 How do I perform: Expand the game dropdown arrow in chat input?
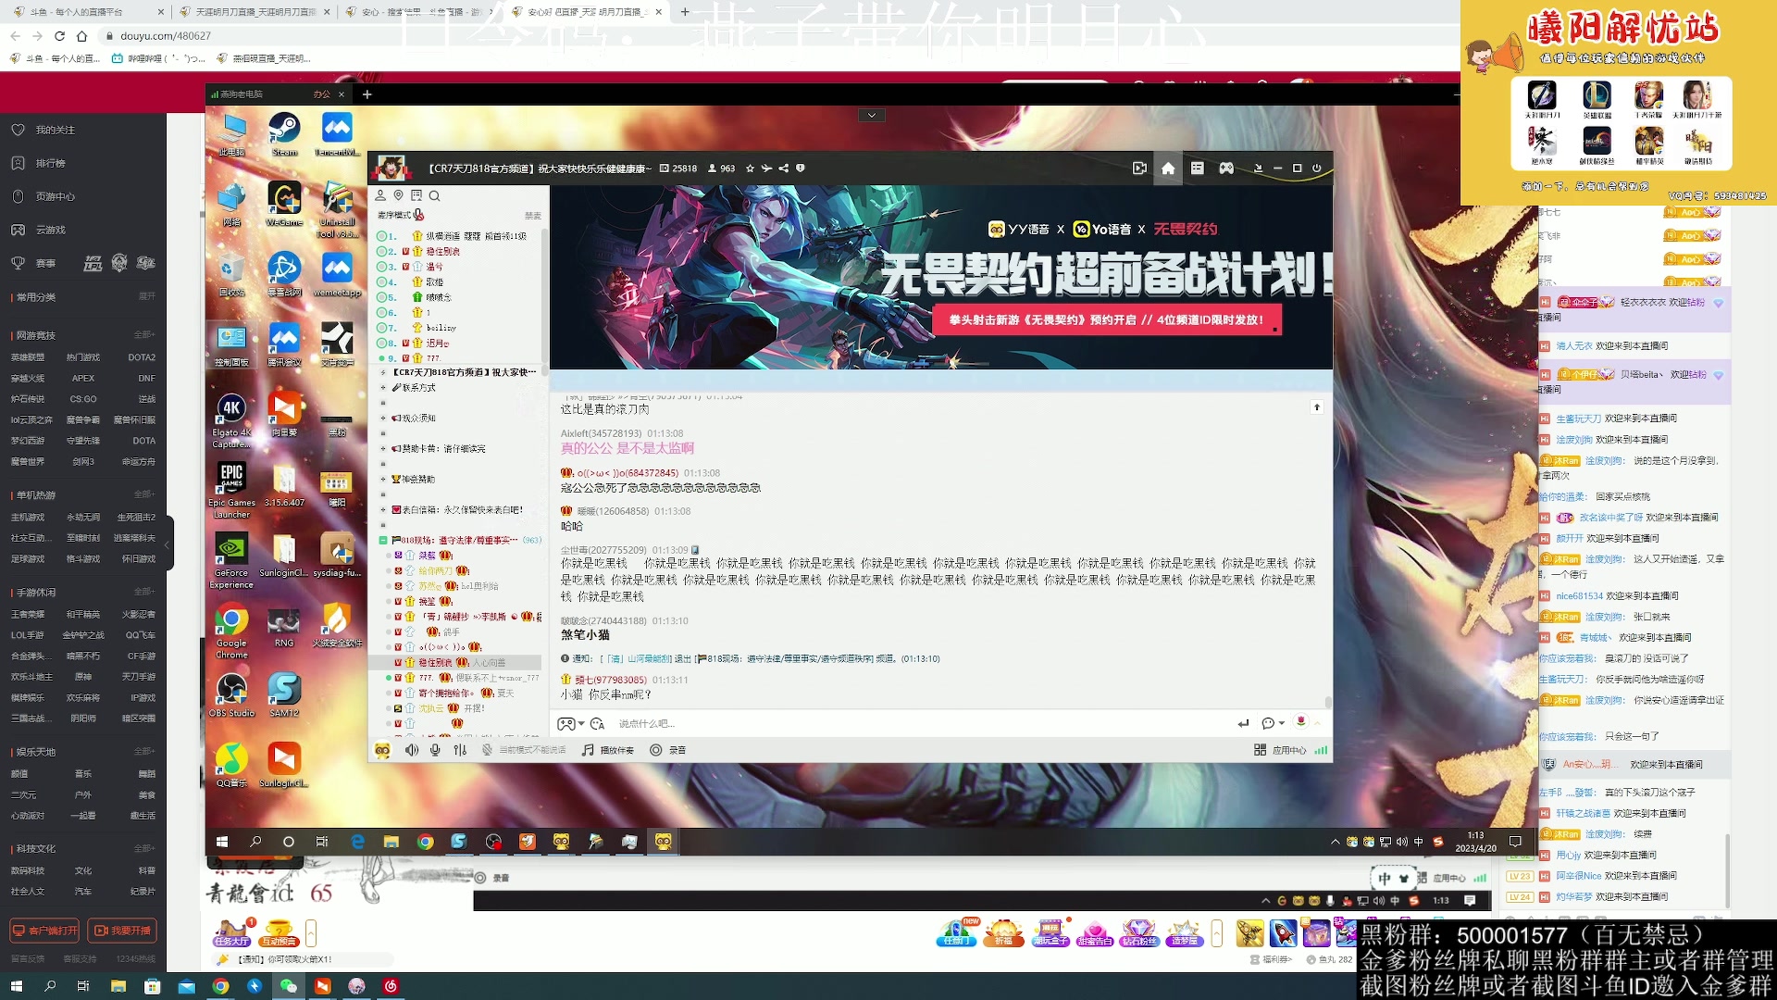pyautogui.click(x=581, y=724)
